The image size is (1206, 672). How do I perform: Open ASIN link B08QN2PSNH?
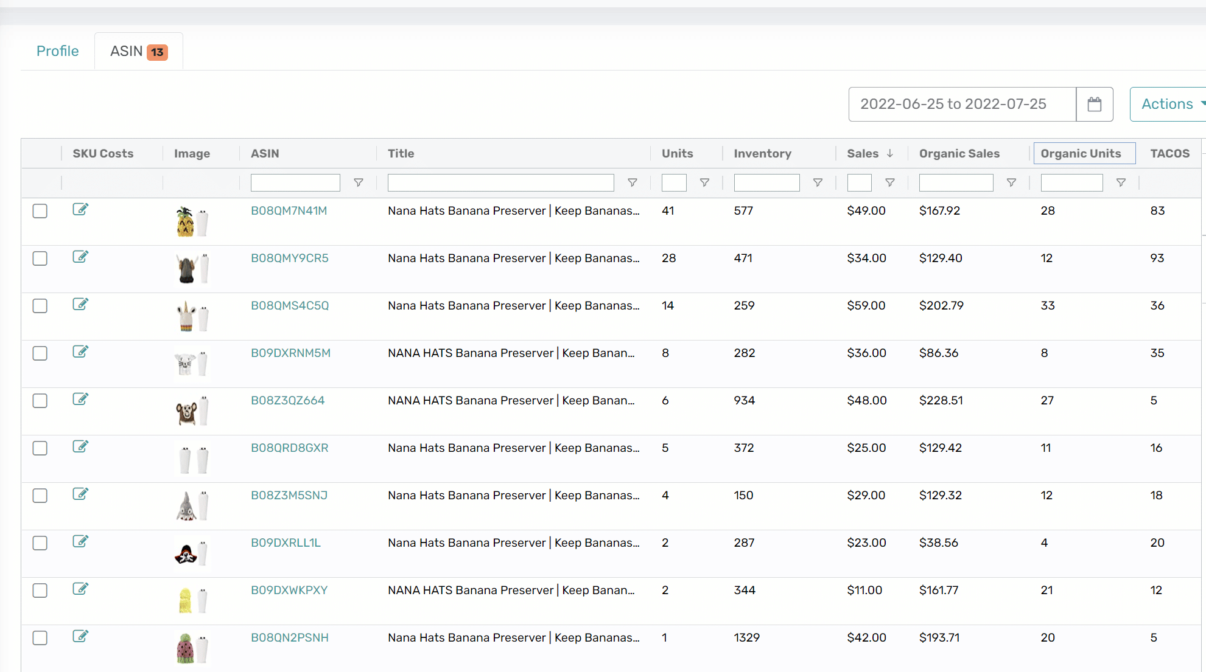tap(289, 637)
